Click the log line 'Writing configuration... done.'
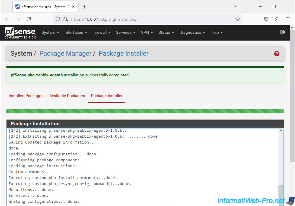Image resolution: width=295 pixels, height=206 pixels. (44, 202)
